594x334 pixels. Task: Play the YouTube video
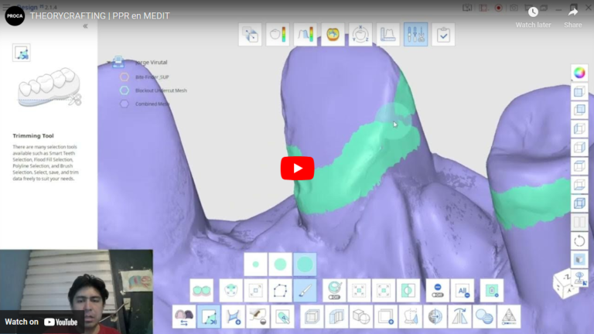tap(297, 168)
